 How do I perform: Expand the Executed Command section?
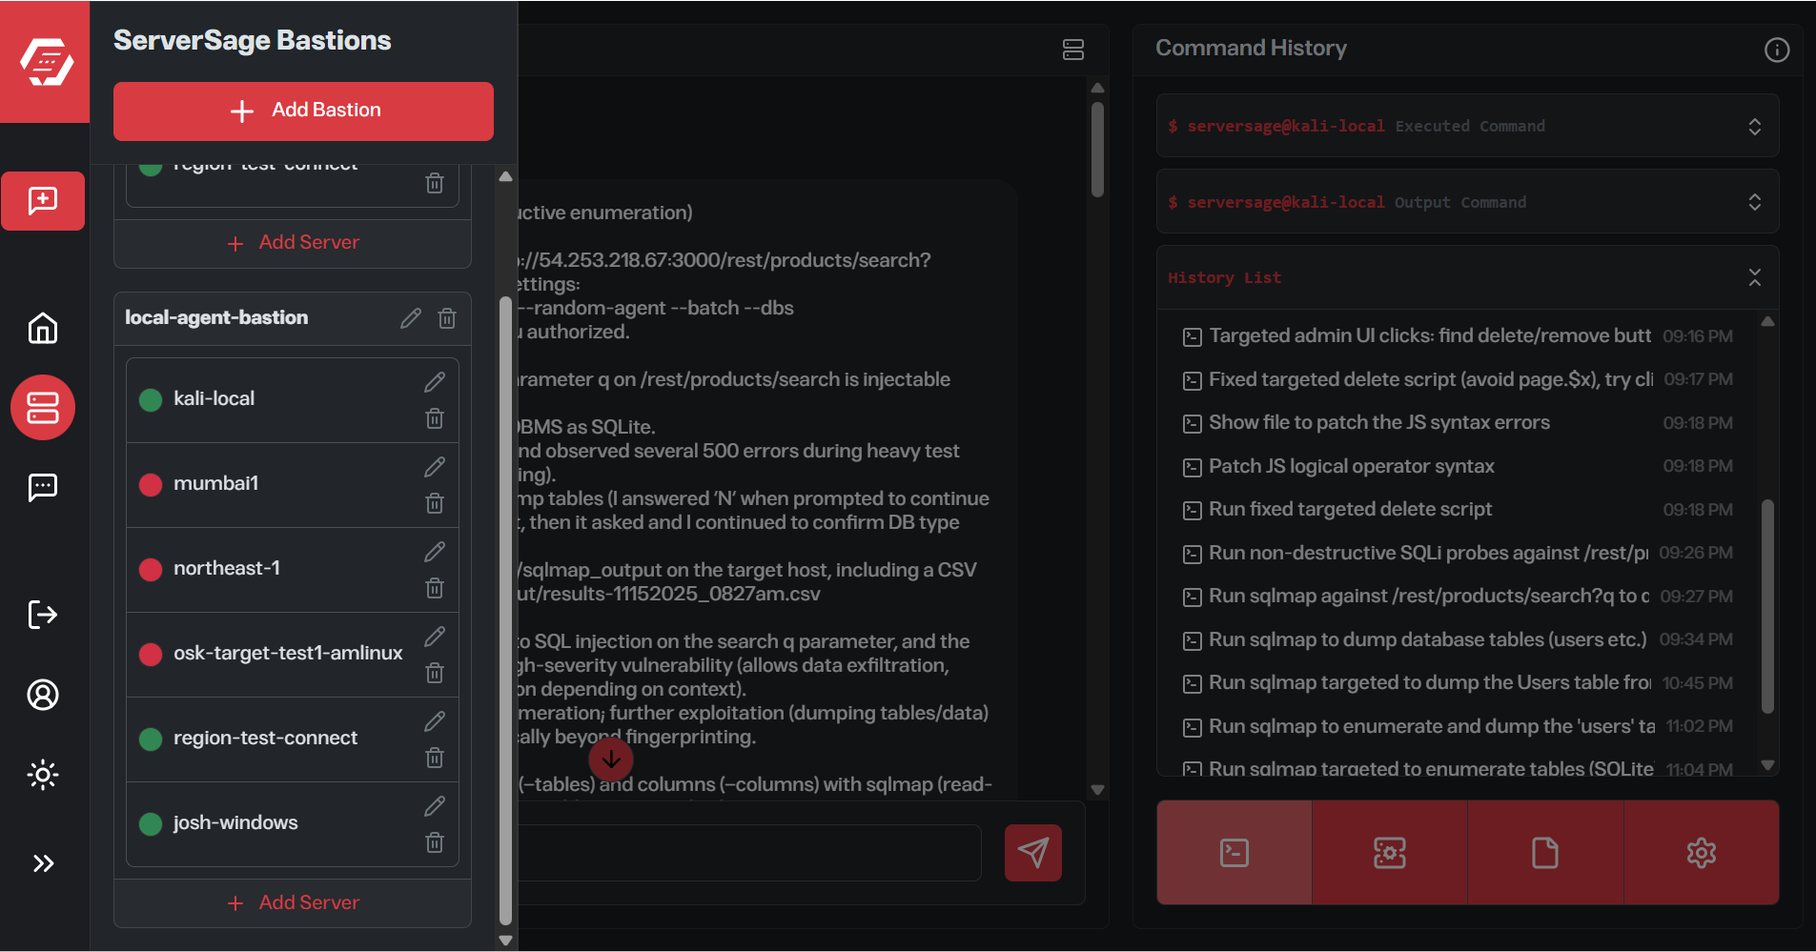1468,126
